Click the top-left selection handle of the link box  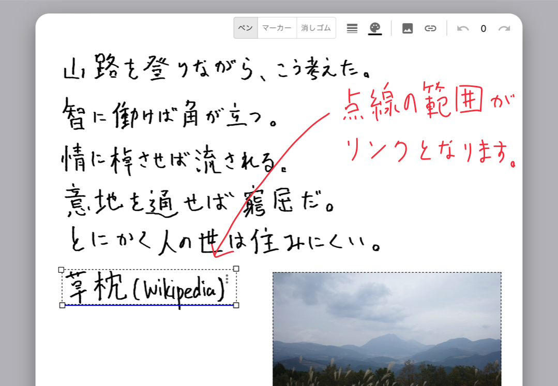tap(61, 269)
